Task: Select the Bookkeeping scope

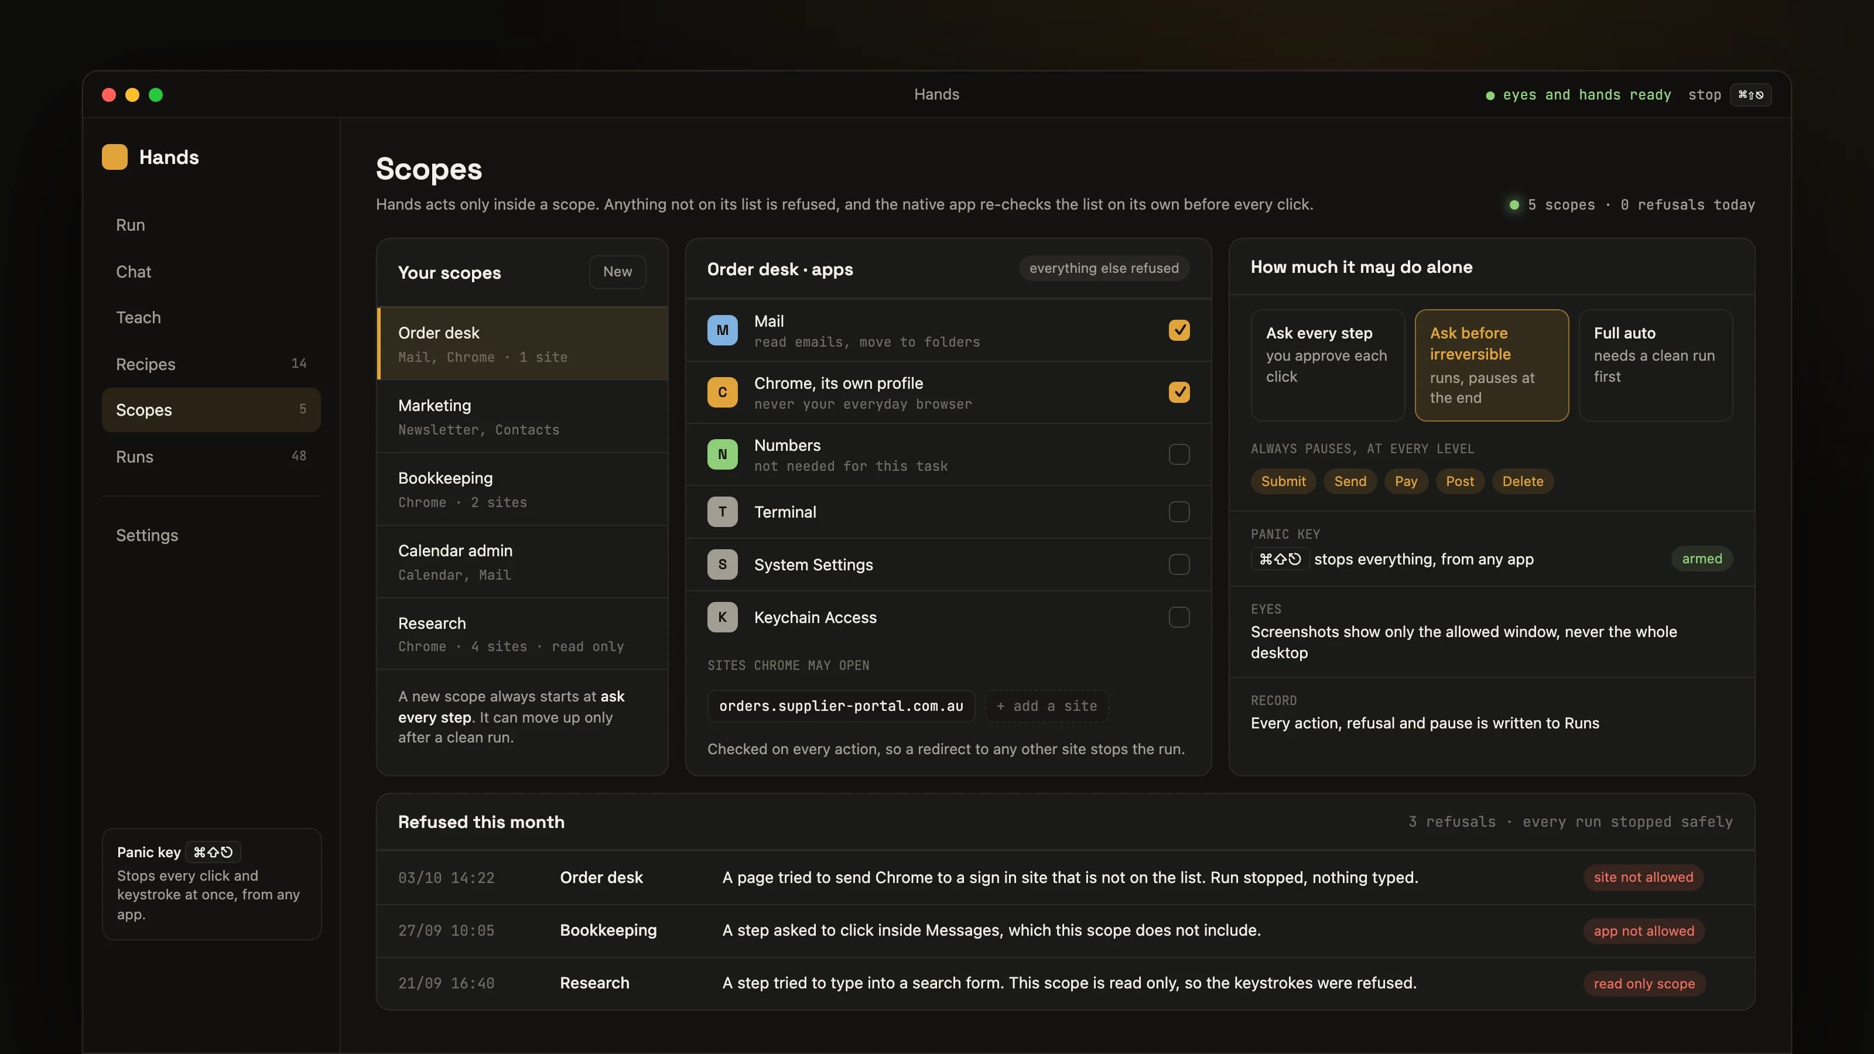Action: click(522, 489)
